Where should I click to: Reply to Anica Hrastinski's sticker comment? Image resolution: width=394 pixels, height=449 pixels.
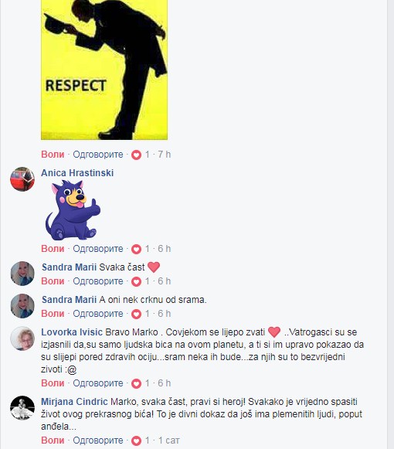[98, 249]
